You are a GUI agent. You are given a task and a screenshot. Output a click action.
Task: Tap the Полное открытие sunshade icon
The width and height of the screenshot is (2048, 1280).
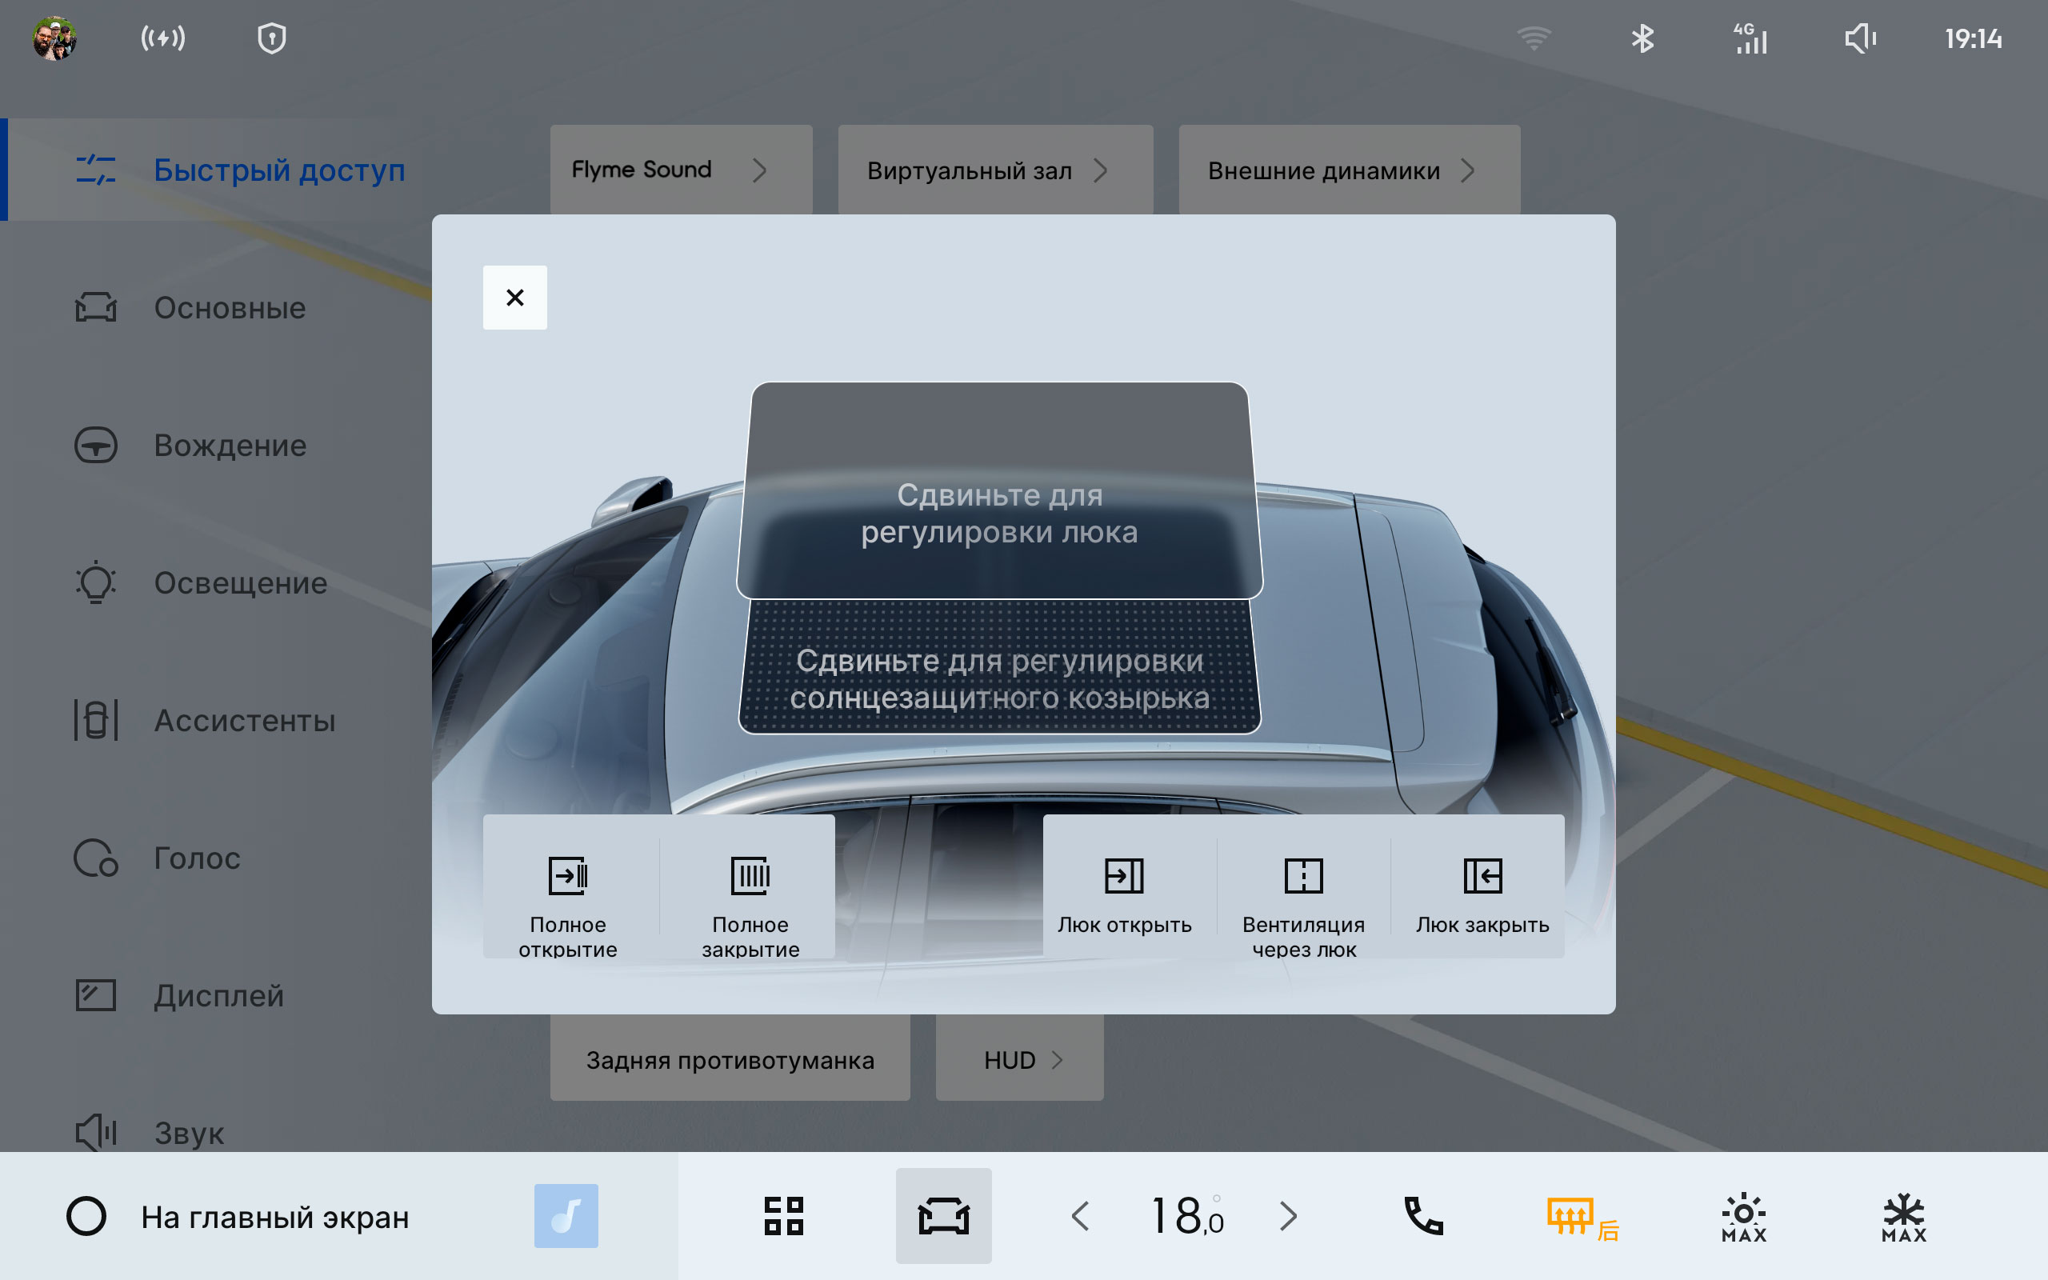568,876
